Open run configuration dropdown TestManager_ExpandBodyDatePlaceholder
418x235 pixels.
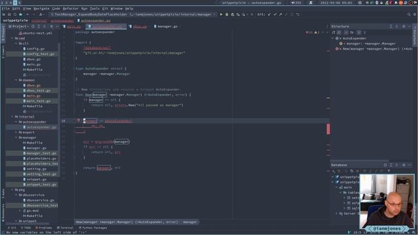pyautogui.click(x=133, y=14)
